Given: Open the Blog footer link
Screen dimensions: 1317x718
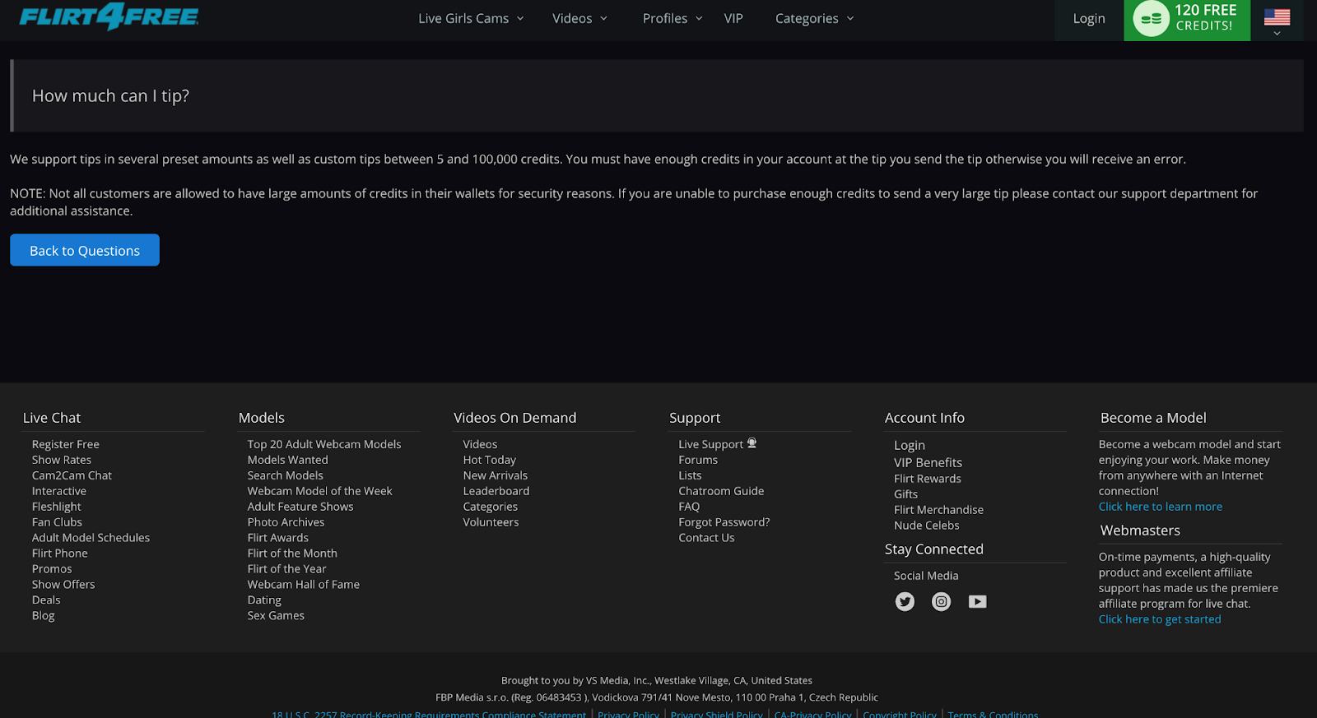Looking at the screenshot, I should (44, 616).
